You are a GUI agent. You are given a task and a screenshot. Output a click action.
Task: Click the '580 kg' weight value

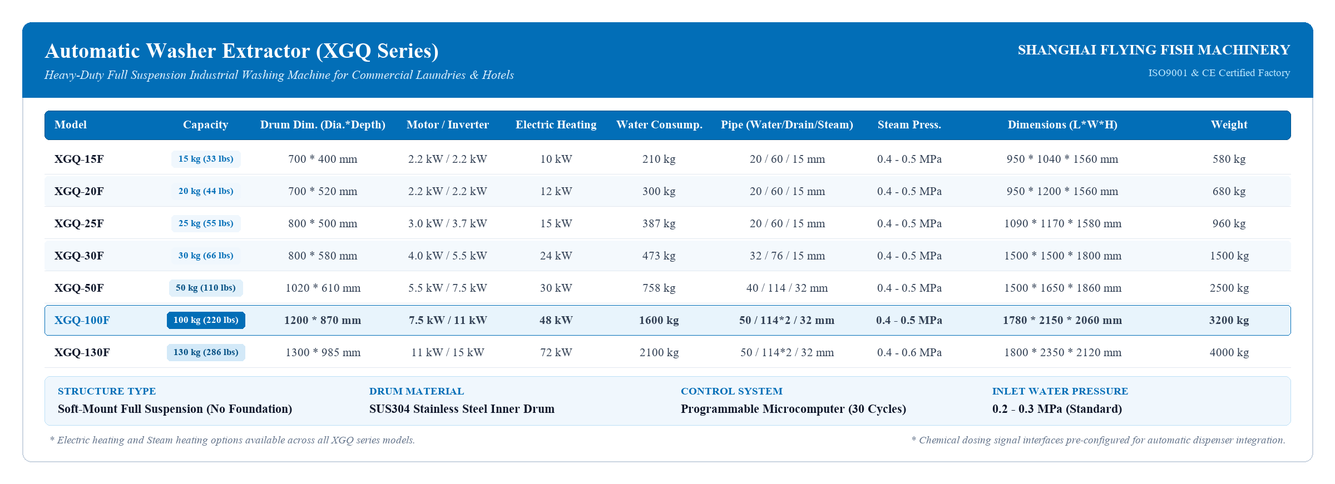pos(1229,159)
